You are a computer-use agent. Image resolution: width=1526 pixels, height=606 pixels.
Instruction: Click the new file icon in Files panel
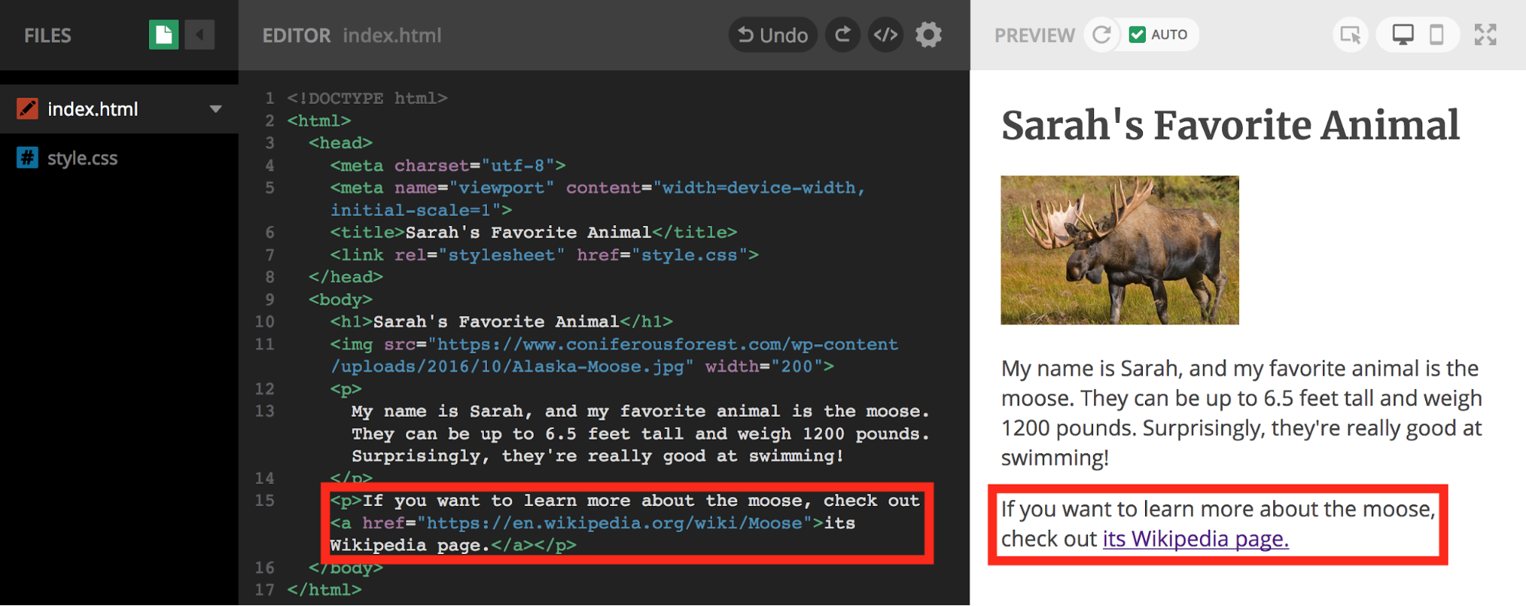coord(163,35)
